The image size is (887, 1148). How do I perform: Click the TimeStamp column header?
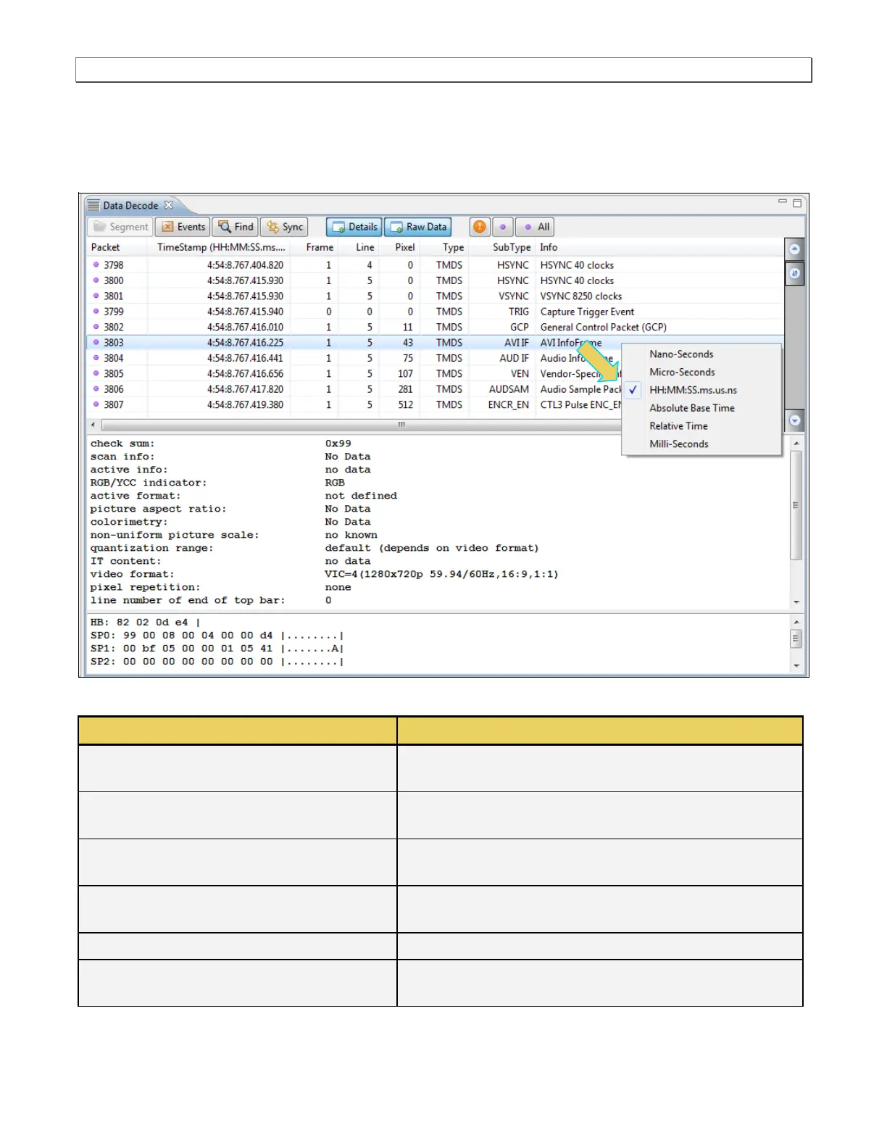[220, 247]
